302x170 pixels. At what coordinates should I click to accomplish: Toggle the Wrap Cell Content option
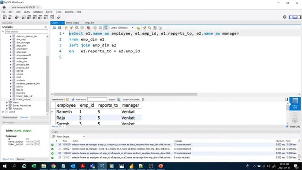pos(143,100)
